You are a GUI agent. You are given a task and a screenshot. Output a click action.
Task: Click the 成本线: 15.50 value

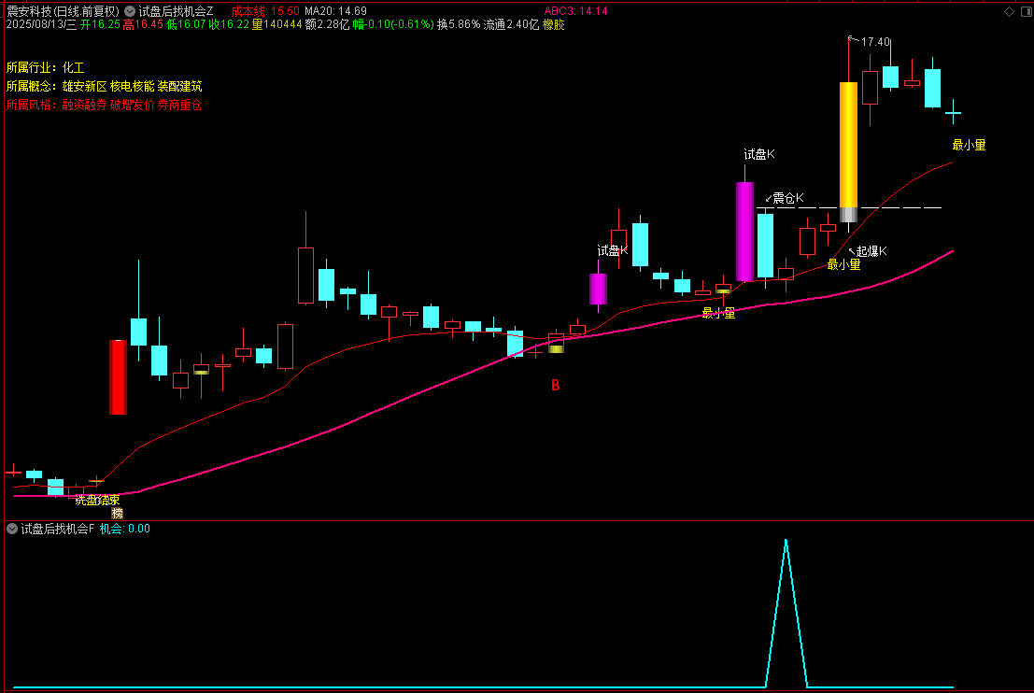265,11
